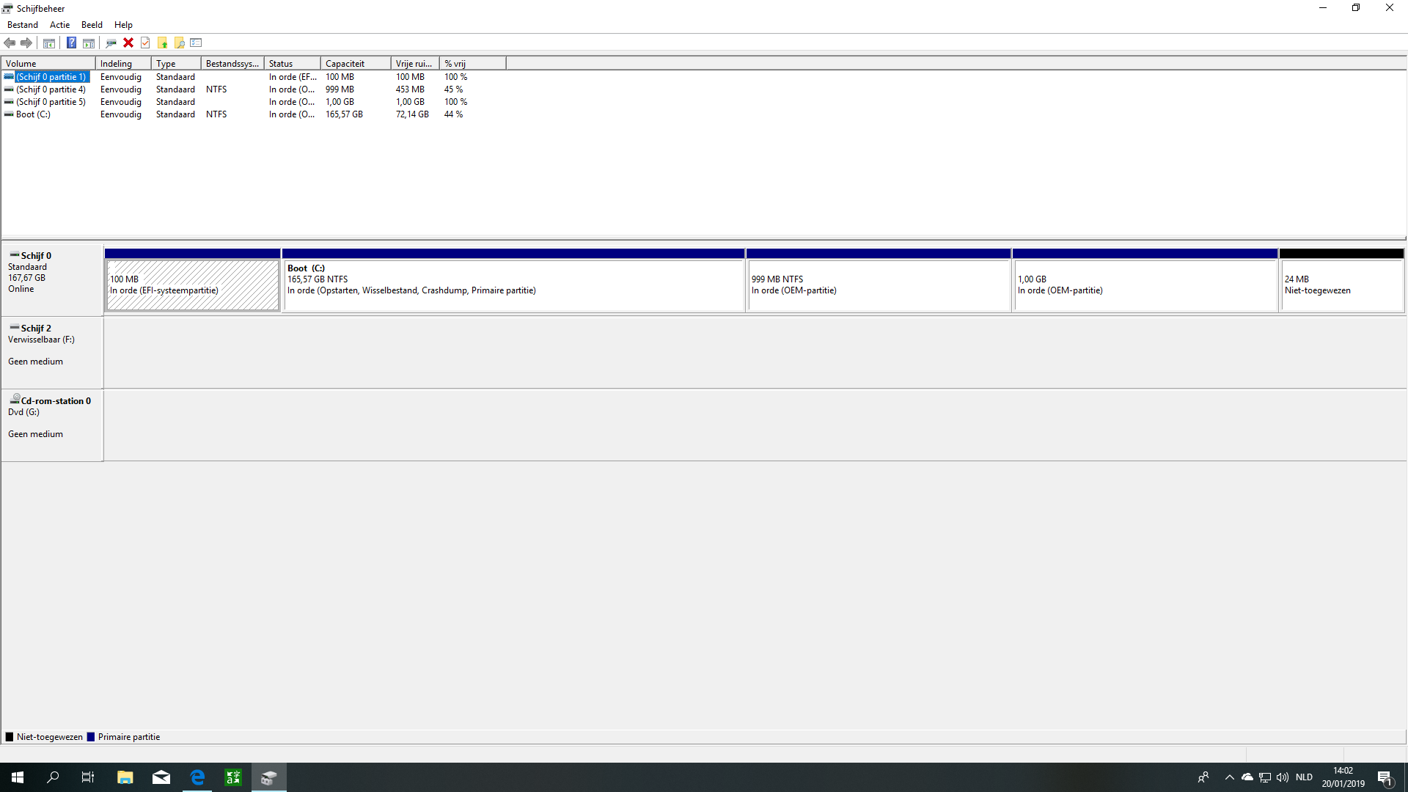Open the Beeld menu
The width and height of the screenshot is (1408, 792).
[92, 25]
